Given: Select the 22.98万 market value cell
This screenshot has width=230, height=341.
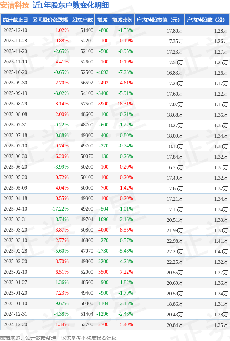Looking at the screenshot, I should (x=174, y=241).
